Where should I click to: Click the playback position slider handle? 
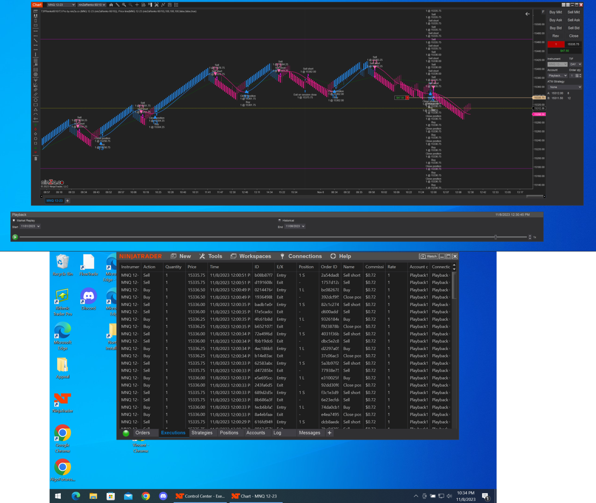(x=495, y=237)
